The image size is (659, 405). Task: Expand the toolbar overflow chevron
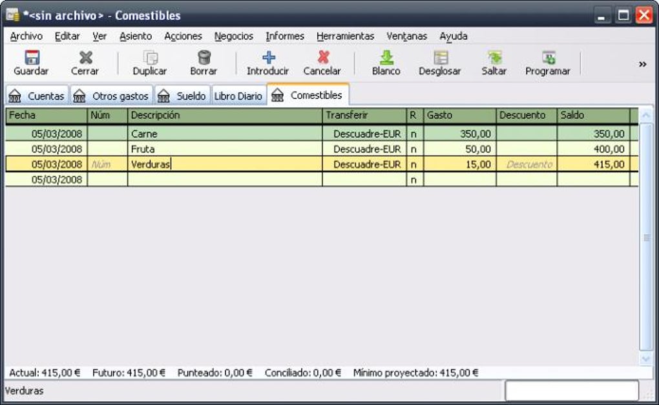pyautogui.click(x=643, y=65)
